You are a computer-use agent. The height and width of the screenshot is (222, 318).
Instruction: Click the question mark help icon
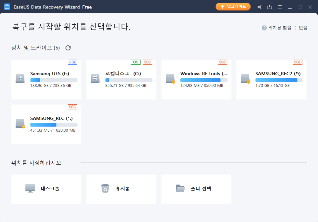point(264,28)
